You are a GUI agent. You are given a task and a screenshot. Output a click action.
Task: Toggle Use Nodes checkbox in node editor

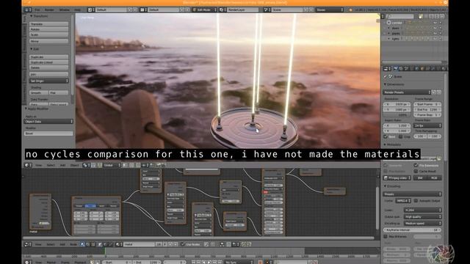183,244
